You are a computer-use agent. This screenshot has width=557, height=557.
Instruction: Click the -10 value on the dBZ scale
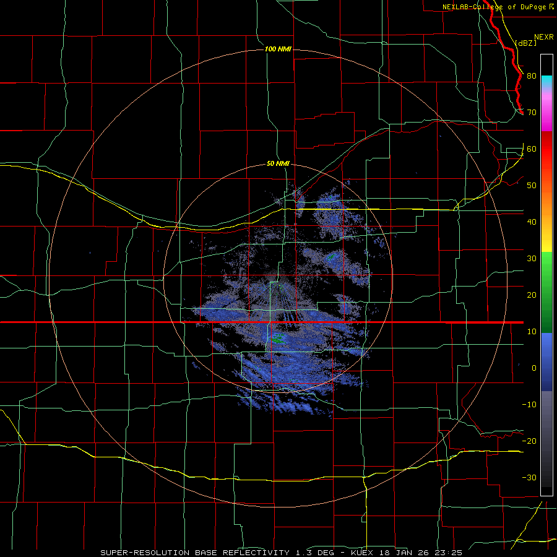(529, 405)
